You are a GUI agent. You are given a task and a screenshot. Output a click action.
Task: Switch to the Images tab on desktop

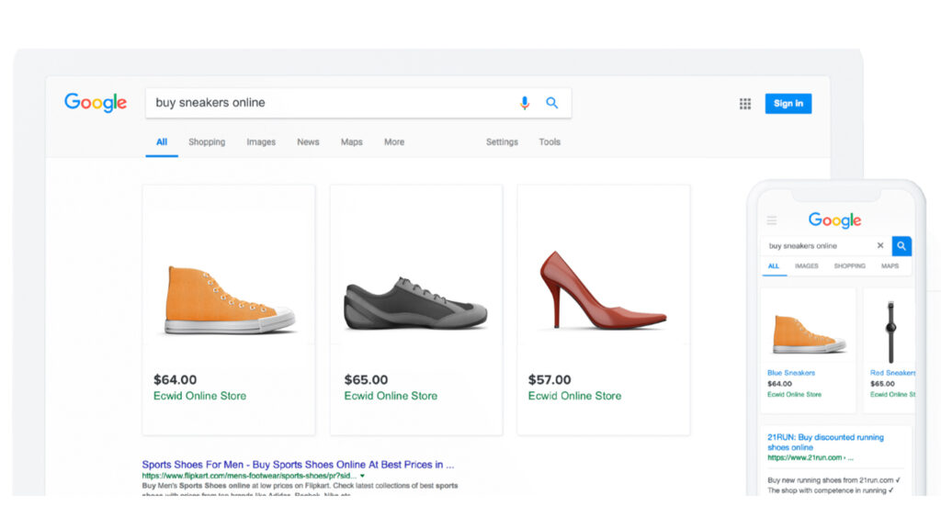click(261, 142)
